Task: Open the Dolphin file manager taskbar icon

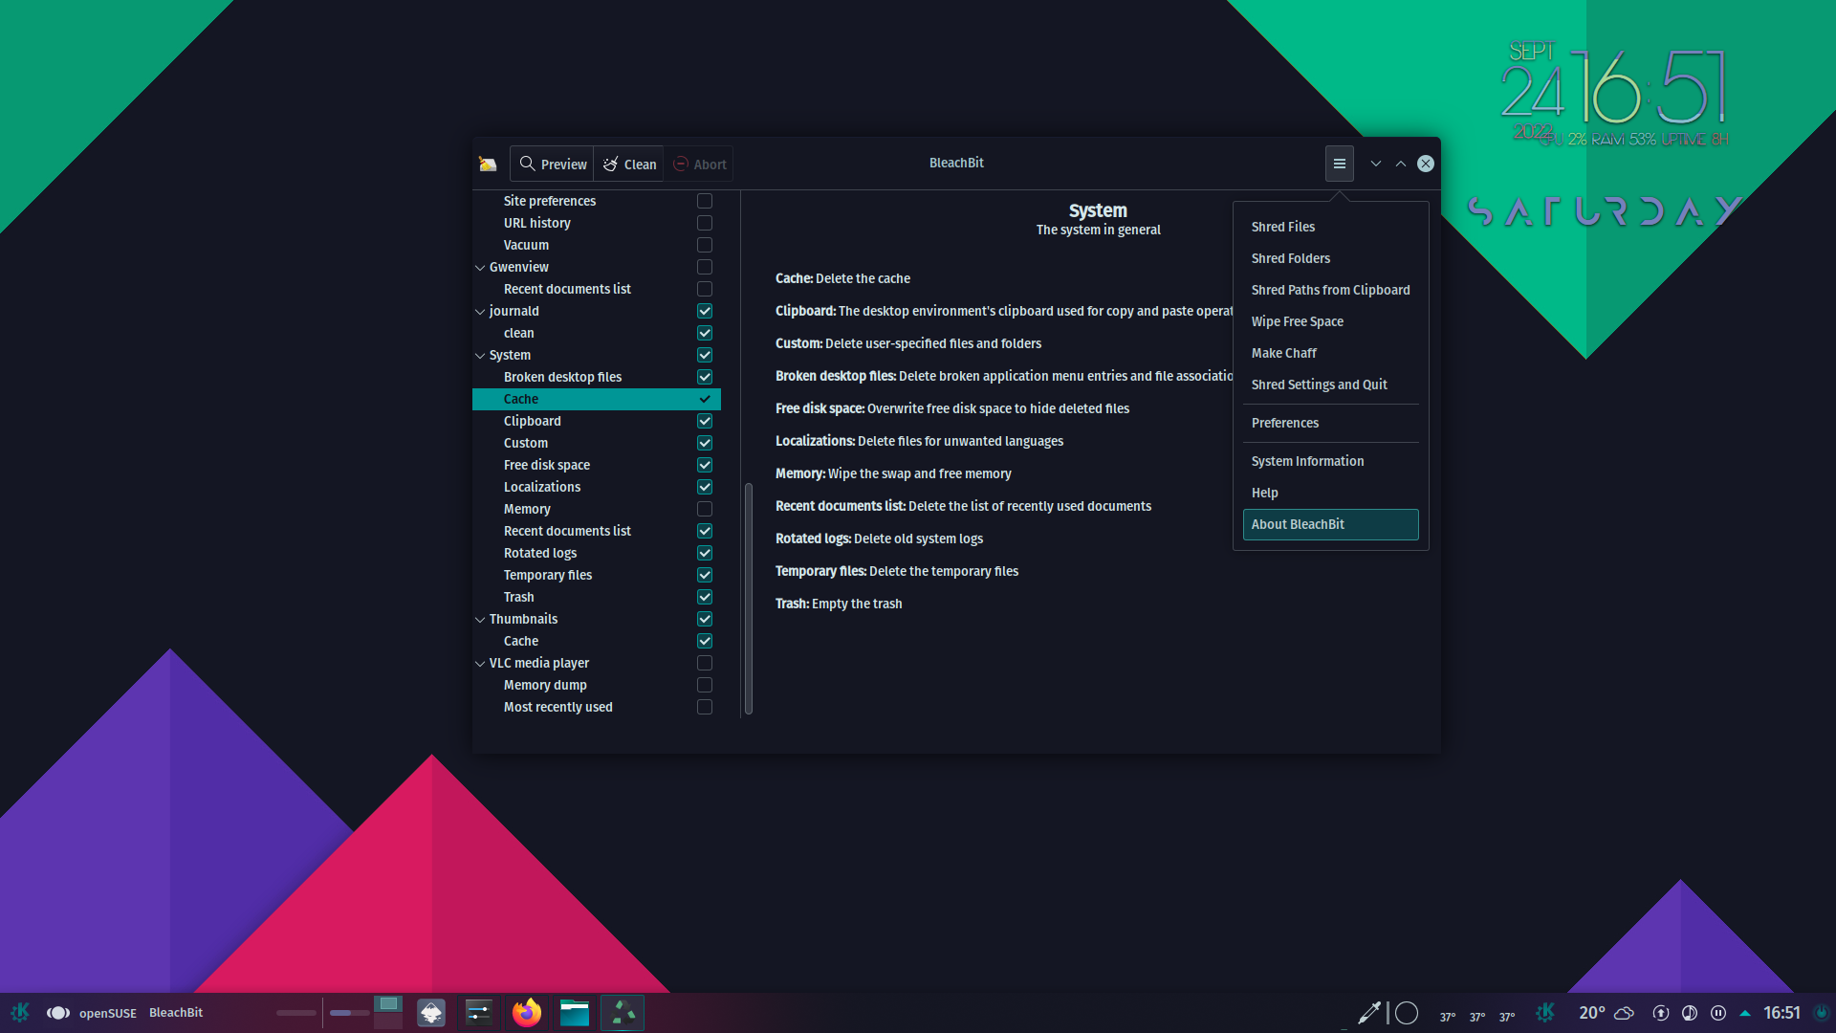Action: [575, 1012]
